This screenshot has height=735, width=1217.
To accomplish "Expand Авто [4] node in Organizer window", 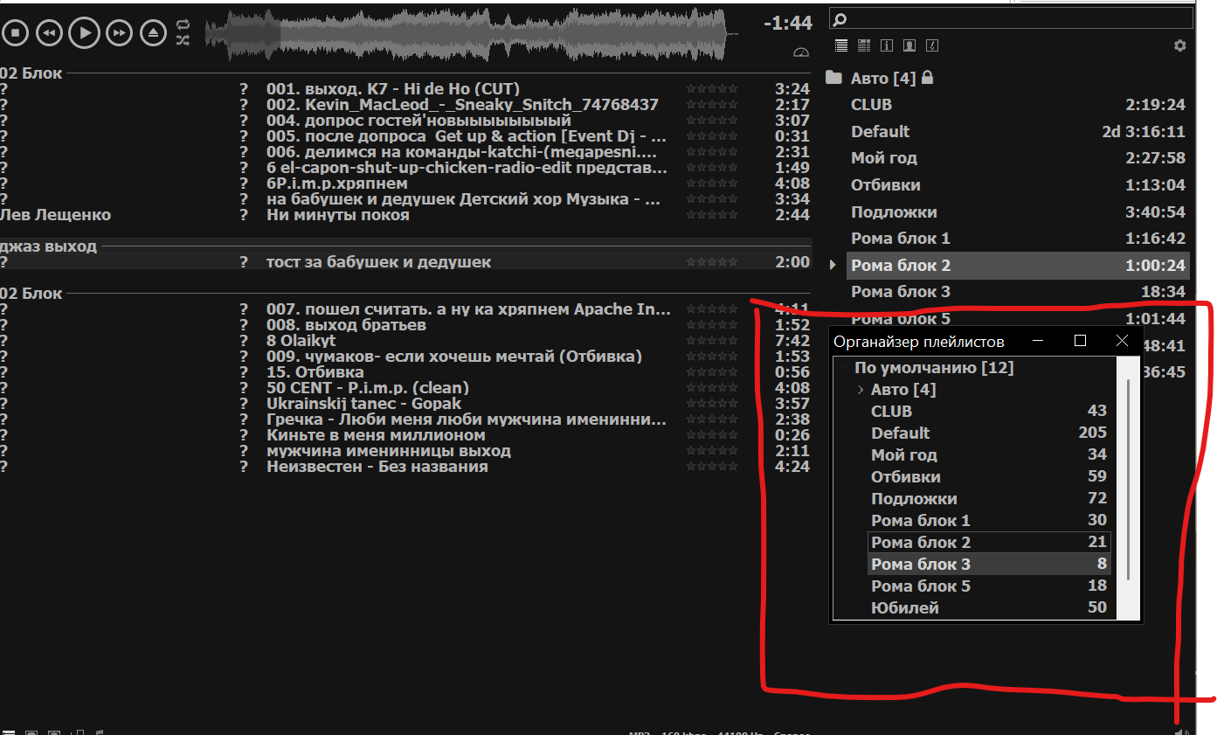I will point(861,390).
